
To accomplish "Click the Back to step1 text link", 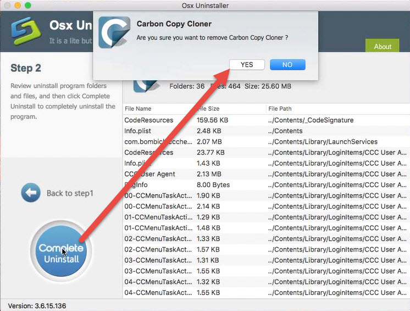I will (x=70, y=193).
